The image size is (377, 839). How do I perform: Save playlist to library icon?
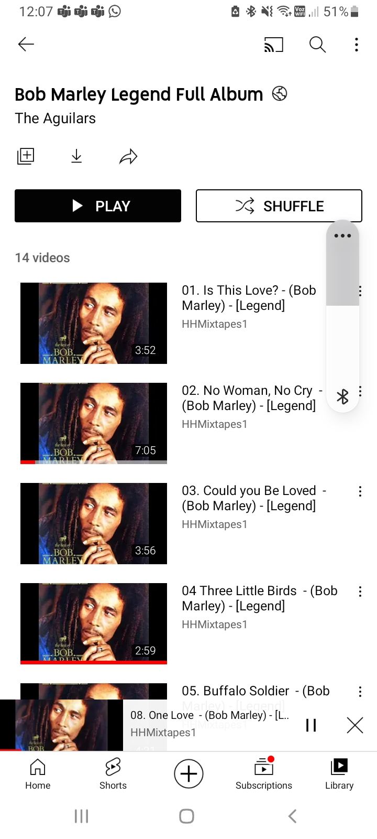tap(26, 156)
